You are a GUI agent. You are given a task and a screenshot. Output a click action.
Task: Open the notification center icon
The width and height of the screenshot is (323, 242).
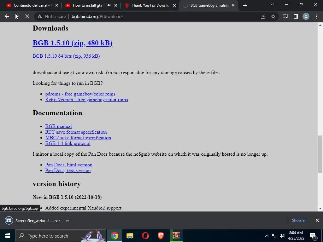click(313, 236)
